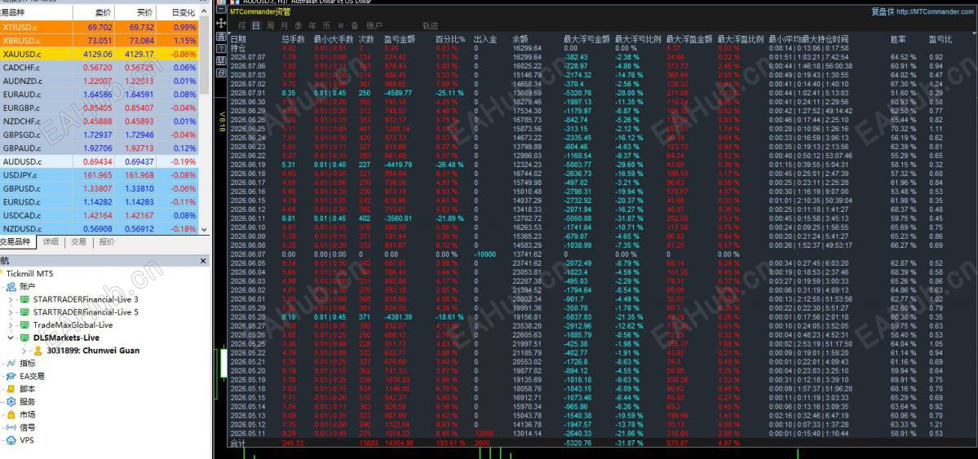This screenshot has width=978, height=459.
Task: Click the 2026.06.07 row date
Action: (248, 254)
